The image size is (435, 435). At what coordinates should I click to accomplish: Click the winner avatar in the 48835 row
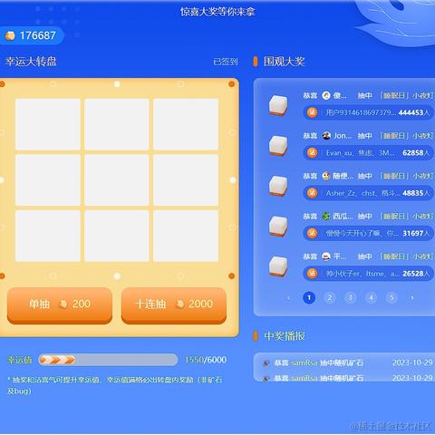pos(326,176)
